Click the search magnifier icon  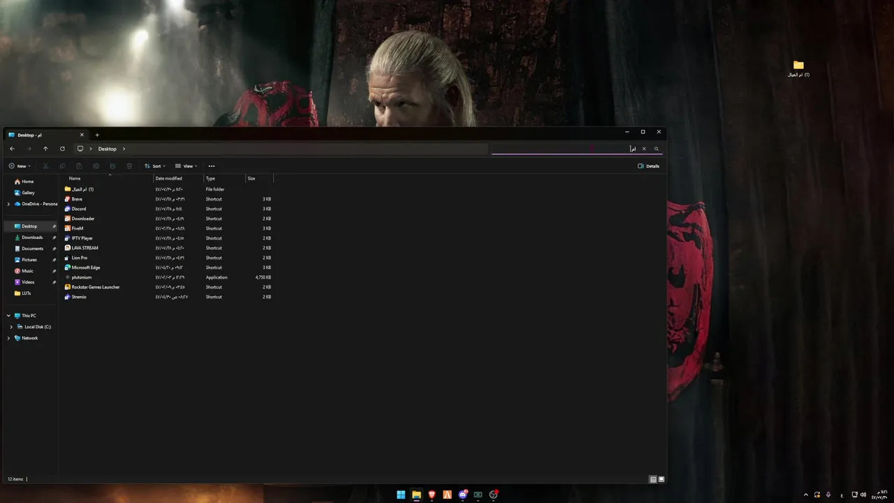point(657,149)
